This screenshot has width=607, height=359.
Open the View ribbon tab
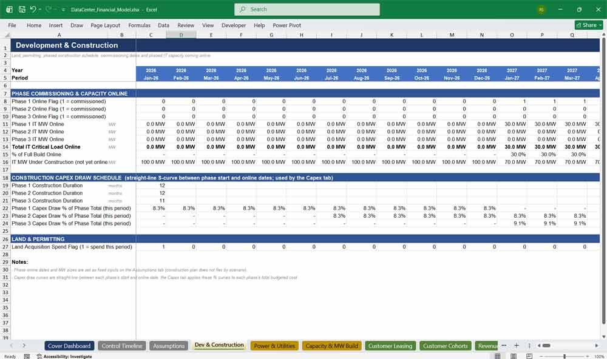208,25
